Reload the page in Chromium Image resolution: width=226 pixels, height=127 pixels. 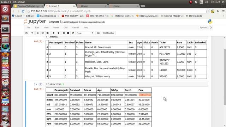pos(23,11)
